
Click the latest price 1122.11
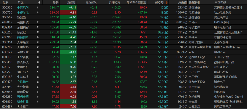point(54,62)
